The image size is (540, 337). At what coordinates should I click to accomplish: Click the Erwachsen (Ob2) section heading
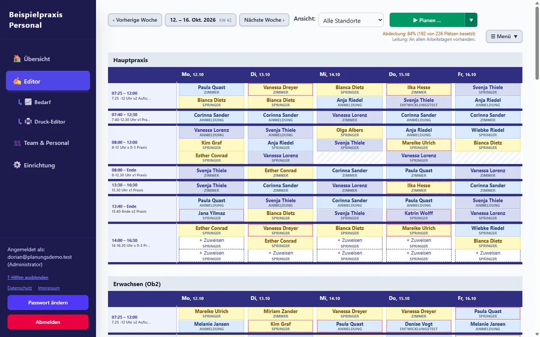coord(137,284)
